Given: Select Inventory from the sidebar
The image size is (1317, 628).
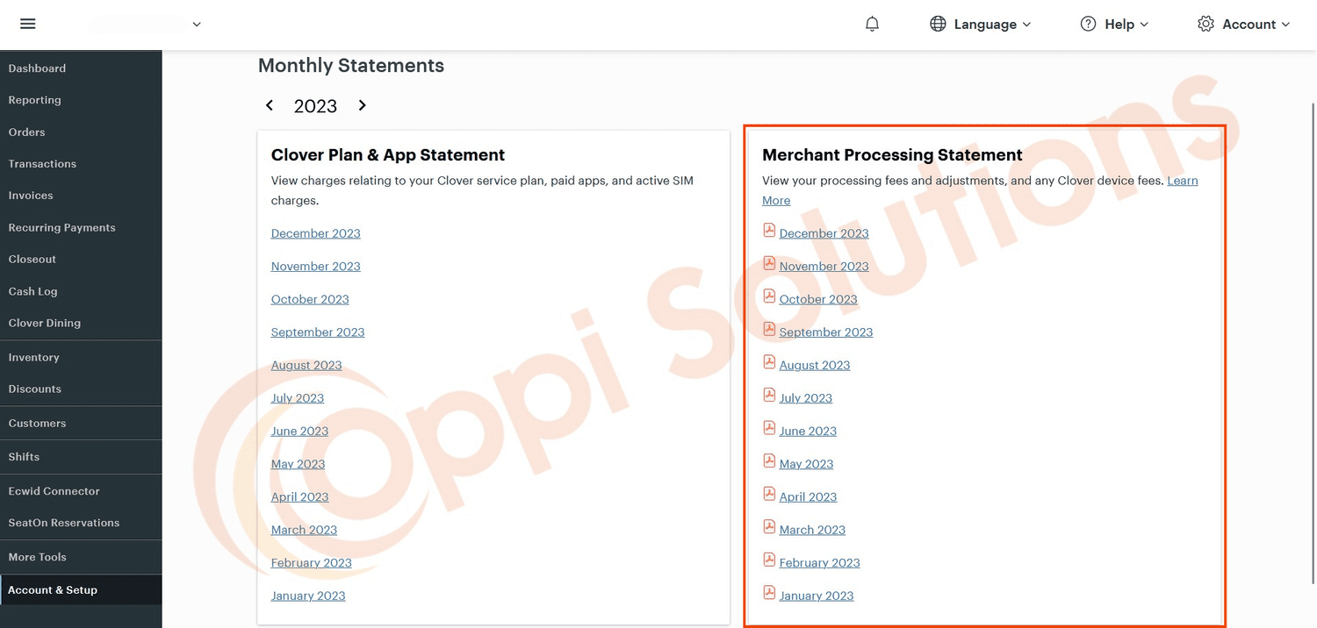Looking at the screenshot, I should pos(33,357).
